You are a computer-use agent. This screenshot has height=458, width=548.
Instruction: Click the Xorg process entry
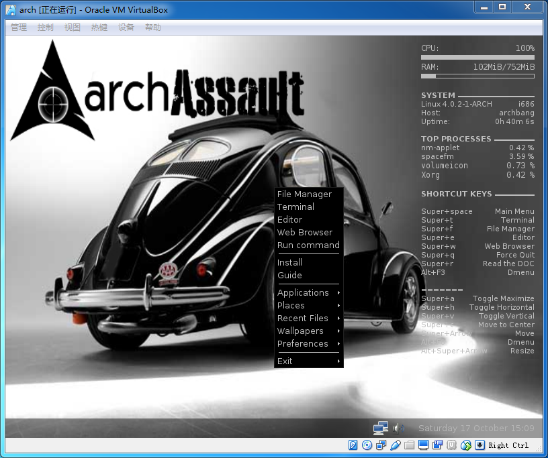[477, 174]
